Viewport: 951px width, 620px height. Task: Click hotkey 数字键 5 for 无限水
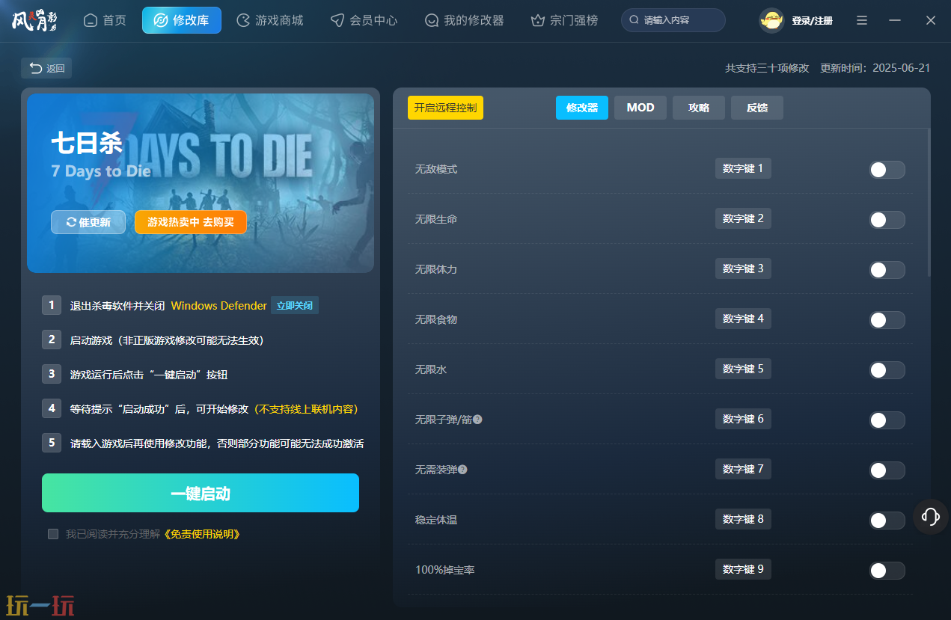[743, 369]
